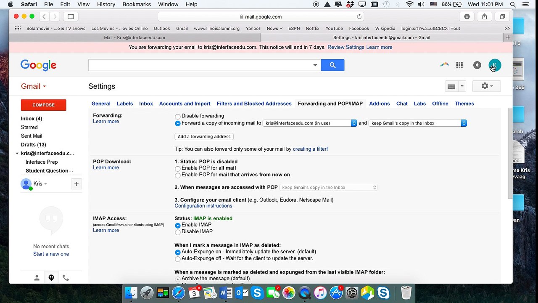Click the Safari share button

(x=485, y=16)
